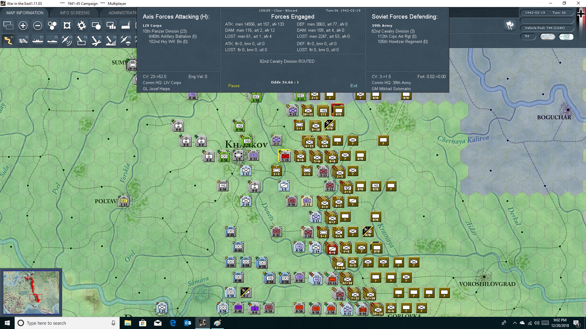Select F5 air recon mode
Screen dimensions: 586x329
(67, 40)
